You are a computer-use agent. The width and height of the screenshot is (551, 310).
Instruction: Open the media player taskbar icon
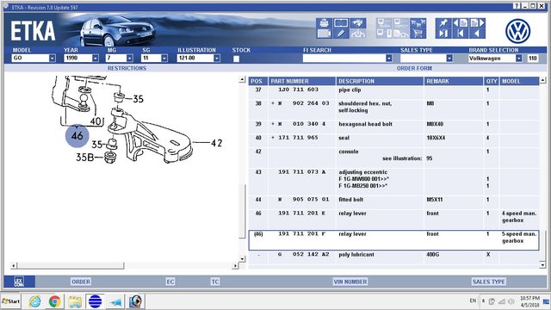point(135,301)
